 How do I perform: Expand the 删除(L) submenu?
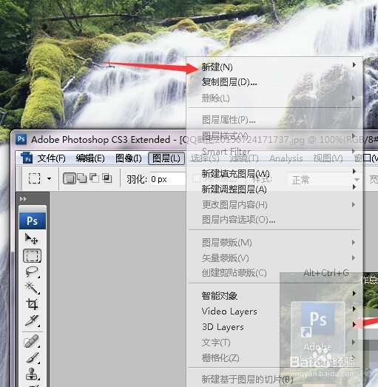pyautogui.click(x=274, y=98)
